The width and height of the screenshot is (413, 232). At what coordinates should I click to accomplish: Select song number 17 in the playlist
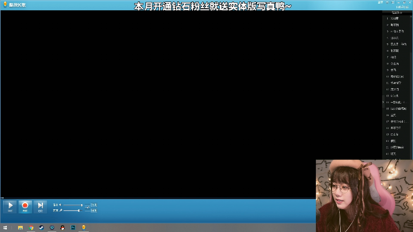coord(396,122)
